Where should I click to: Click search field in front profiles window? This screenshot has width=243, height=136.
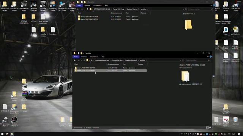tap(197, 60)
